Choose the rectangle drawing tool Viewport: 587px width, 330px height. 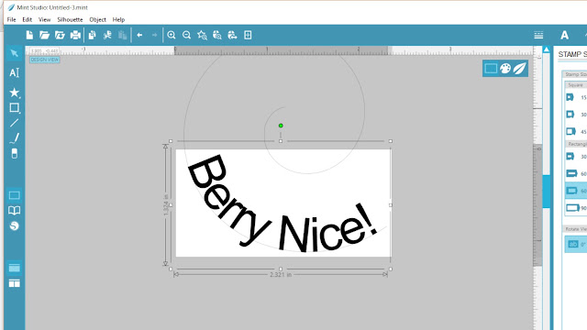click(x=15, y=108)
